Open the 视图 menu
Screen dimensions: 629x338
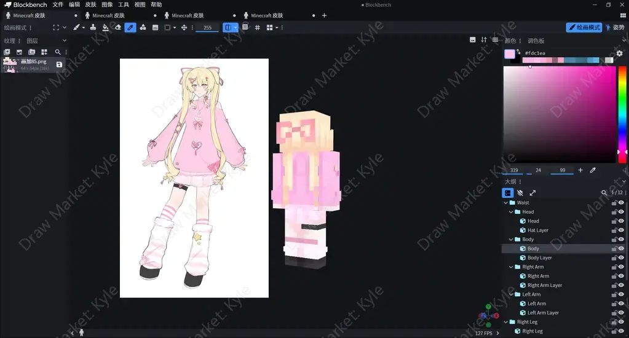(140, 5)
